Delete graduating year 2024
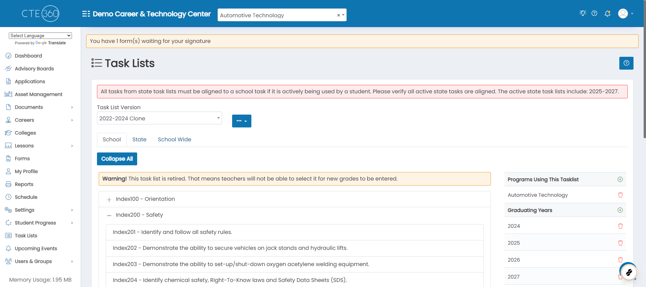This screenshot has width=646, height=287. (620, 226)
